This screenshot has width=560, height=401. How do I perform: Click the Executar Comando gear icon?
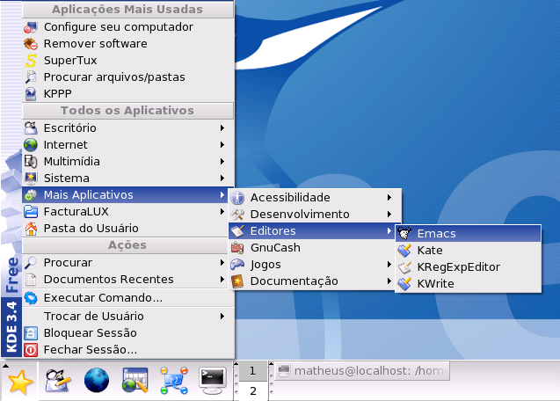click(31, 298)
